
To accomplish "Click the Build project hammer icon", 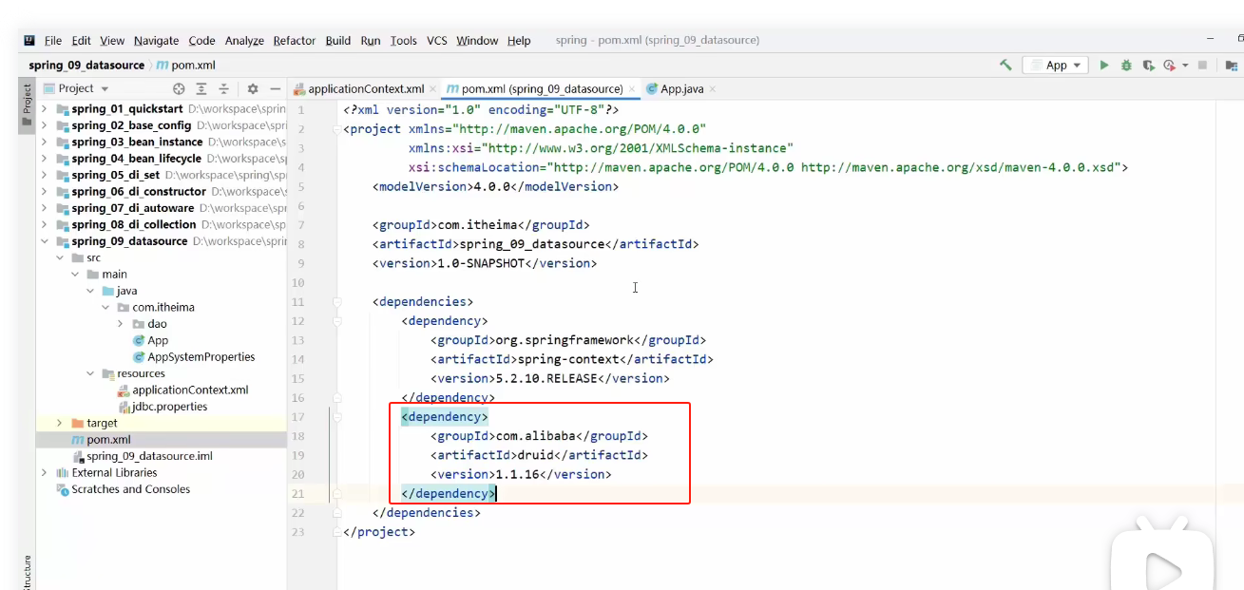I will [1005, 66].
